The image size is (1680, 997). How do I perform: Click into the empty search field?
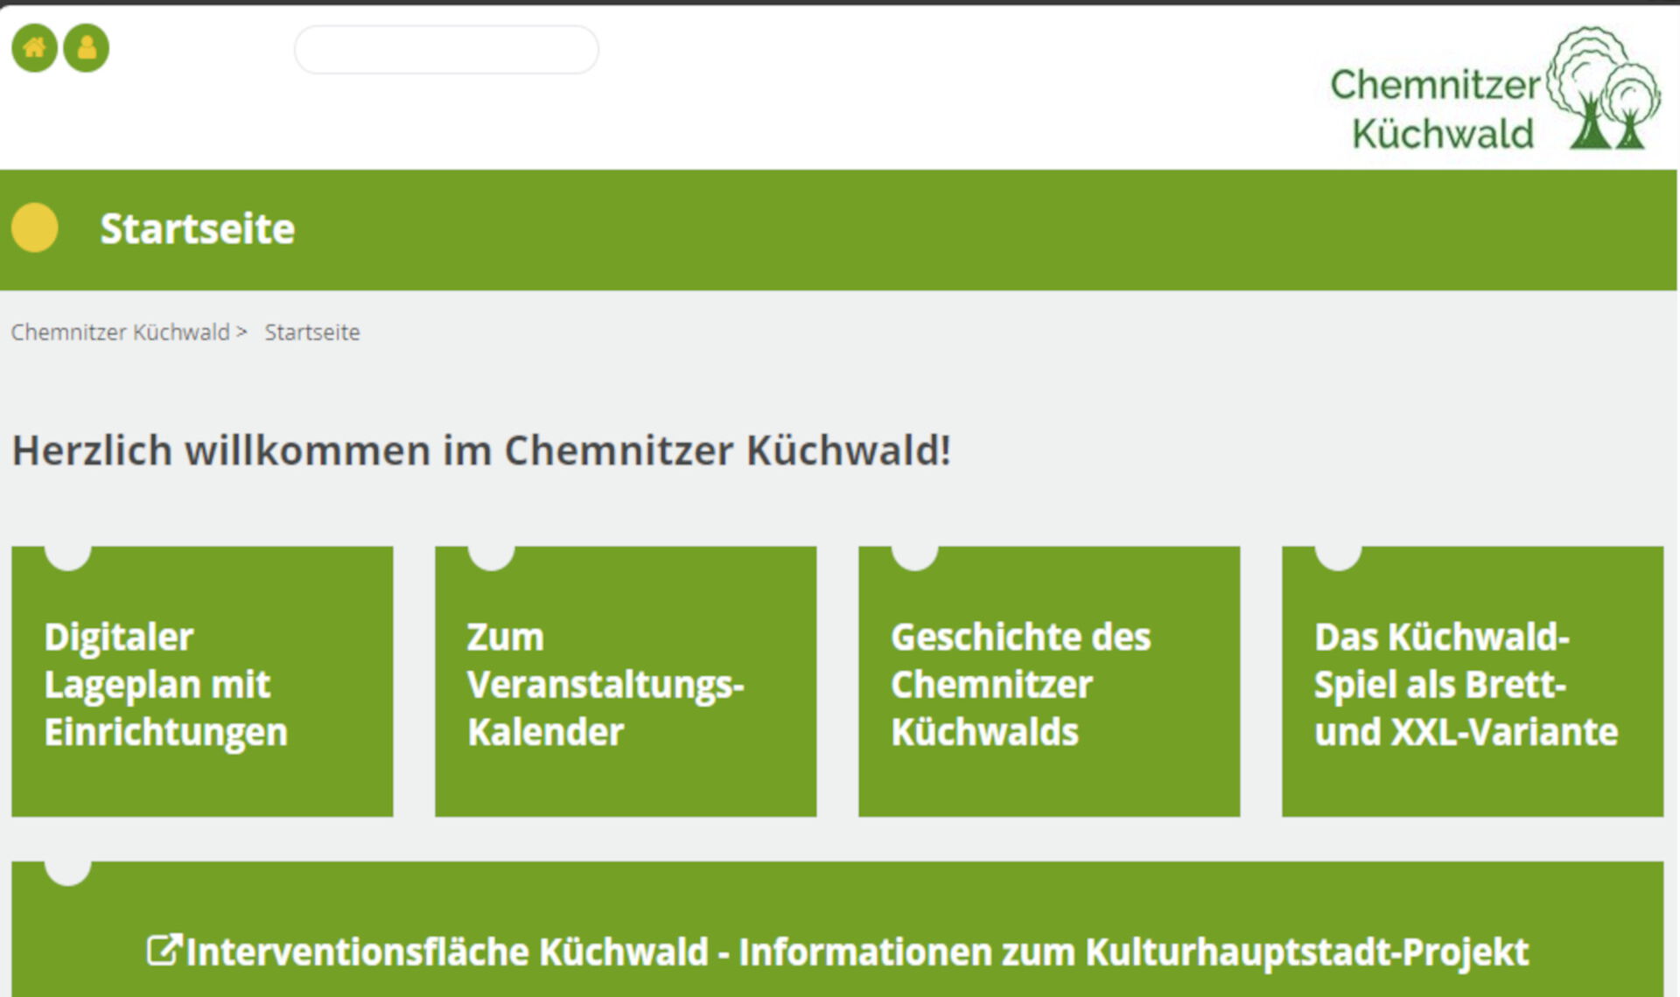(x=446, y=50)
